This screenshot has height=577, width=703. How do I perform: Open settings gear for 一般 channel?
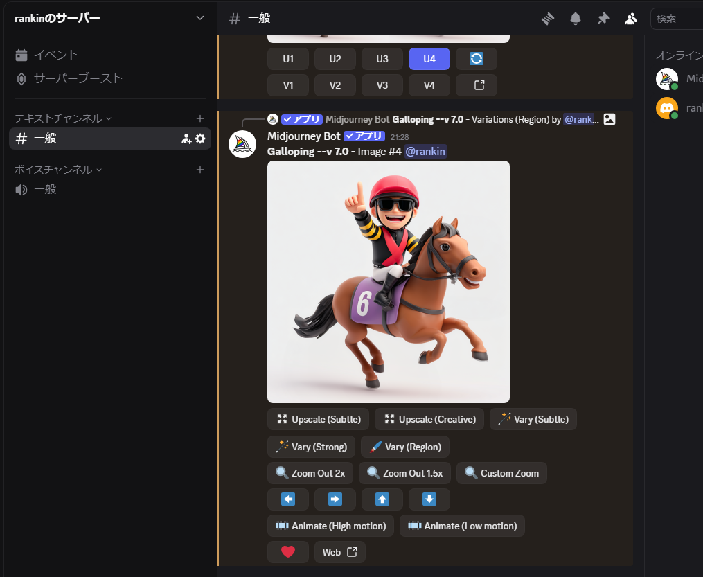tap(200, 139)
